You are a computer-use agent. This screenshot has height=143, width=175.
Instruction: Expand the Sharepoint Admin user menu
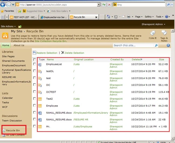153,24
